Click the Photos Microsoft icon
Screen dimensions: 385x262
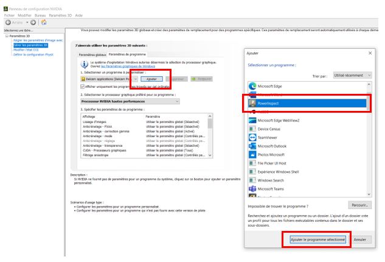pos(253,155)
